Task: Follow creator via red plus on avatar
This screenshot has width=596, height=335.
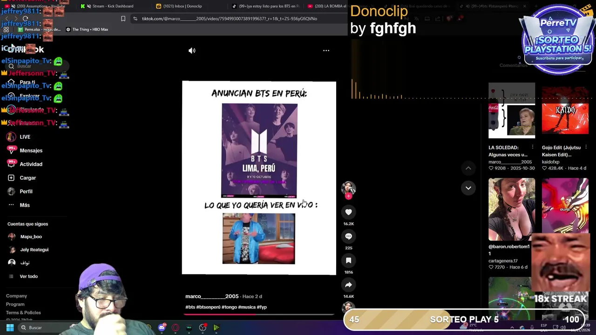Action: (x=348, y=196)
